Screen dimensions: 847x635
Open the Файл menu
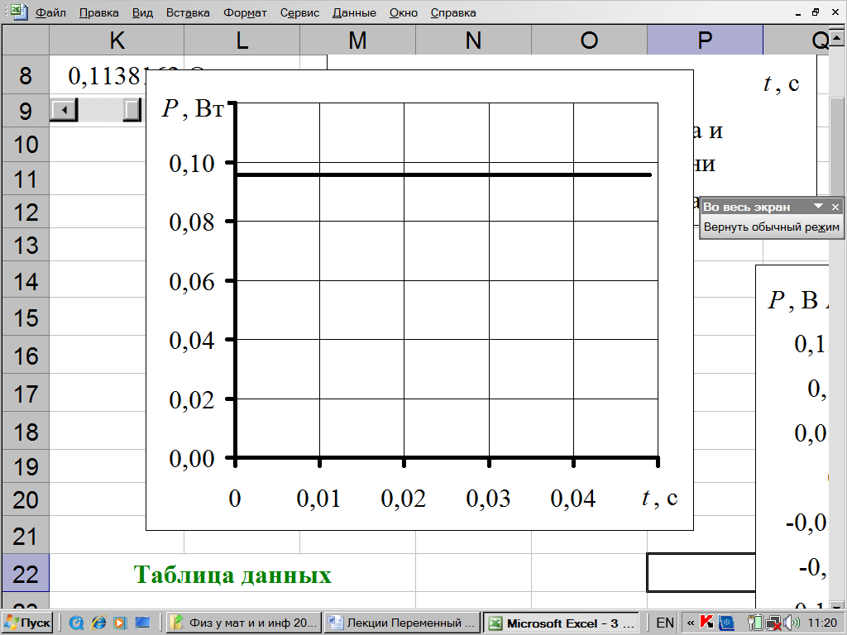[x=50, y=12]
